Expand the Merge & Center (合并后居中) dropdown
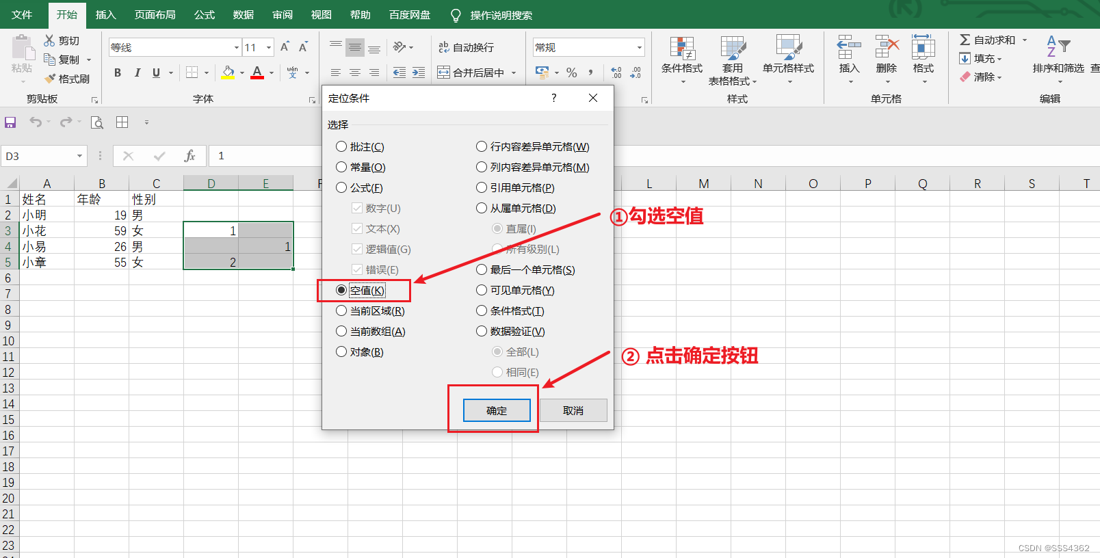This screenshot has width=1100, height=558. pos(514,72)
